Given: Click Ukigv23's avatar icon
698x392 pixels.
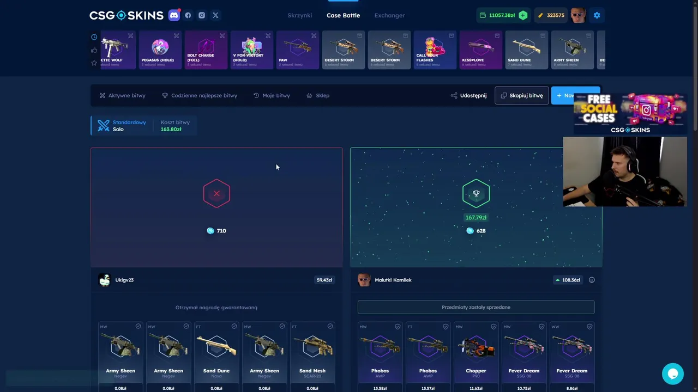Looking at the screenshot, I should [x=104, y=280].
